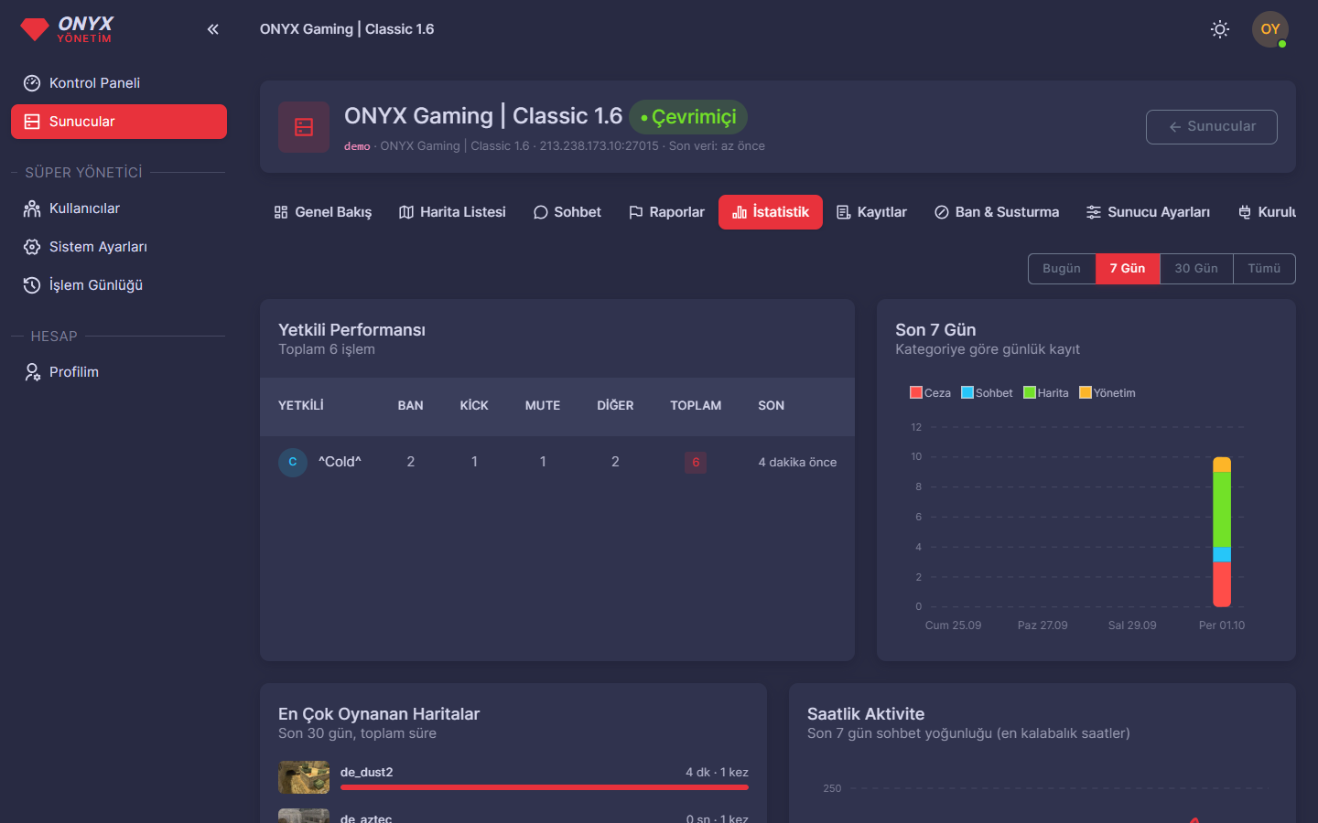Switch to Genel Bakış tab
Image resolution: width=1318 pixels, height=823 pixels.
point(323,212)
